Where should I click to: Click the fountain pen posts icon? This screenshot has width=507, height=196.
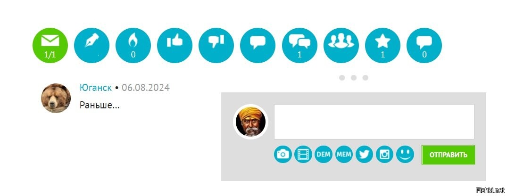click(x=91, y=45)
